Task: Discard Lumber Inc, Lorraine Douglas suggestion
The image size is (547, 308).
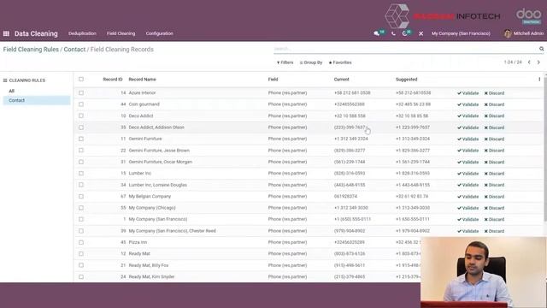Action: (494, 185)
